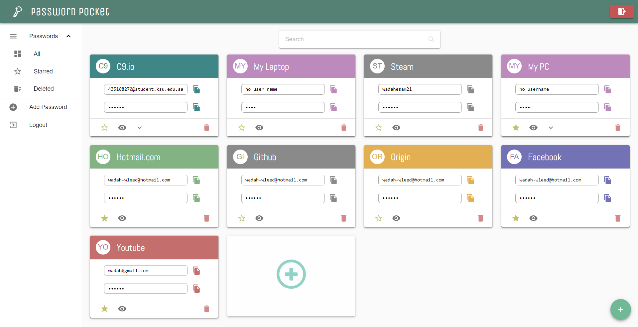Delete the Origin entry

tap(481, 218)
